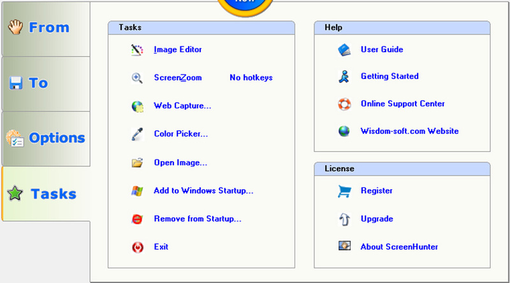Screen dimensions: 510x283
Task: Click the Wisdom-soft.com globe icon
Action: pyautogui.click(x=344, y=131)
